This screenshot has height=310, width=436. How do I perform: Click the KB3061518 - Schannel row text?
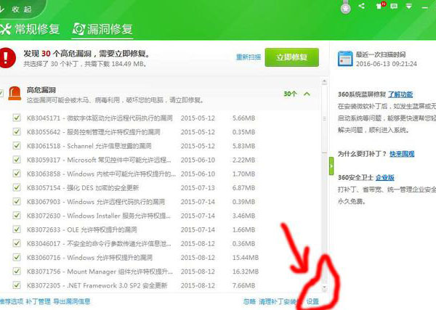pos(89,146)
